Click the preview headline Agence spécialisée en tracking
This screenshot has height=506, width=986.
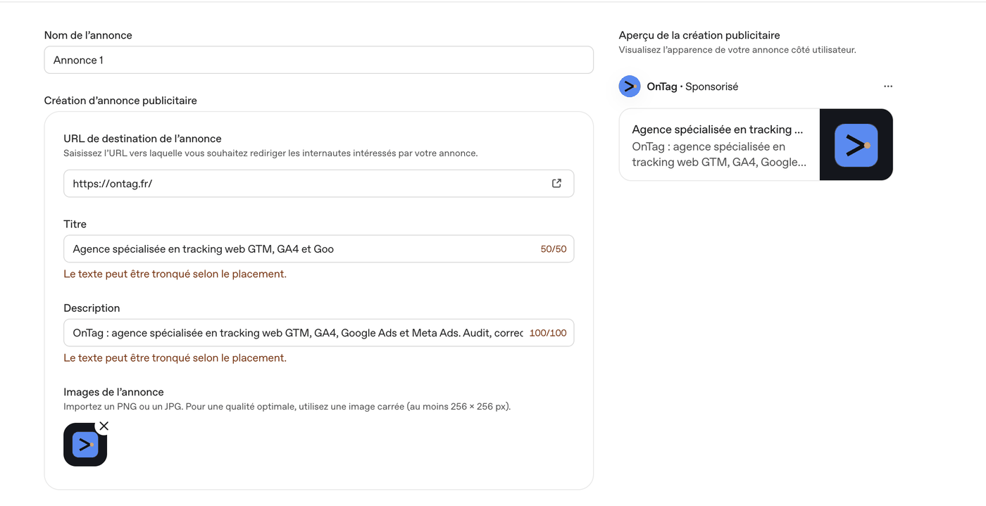tap(718, 129)
